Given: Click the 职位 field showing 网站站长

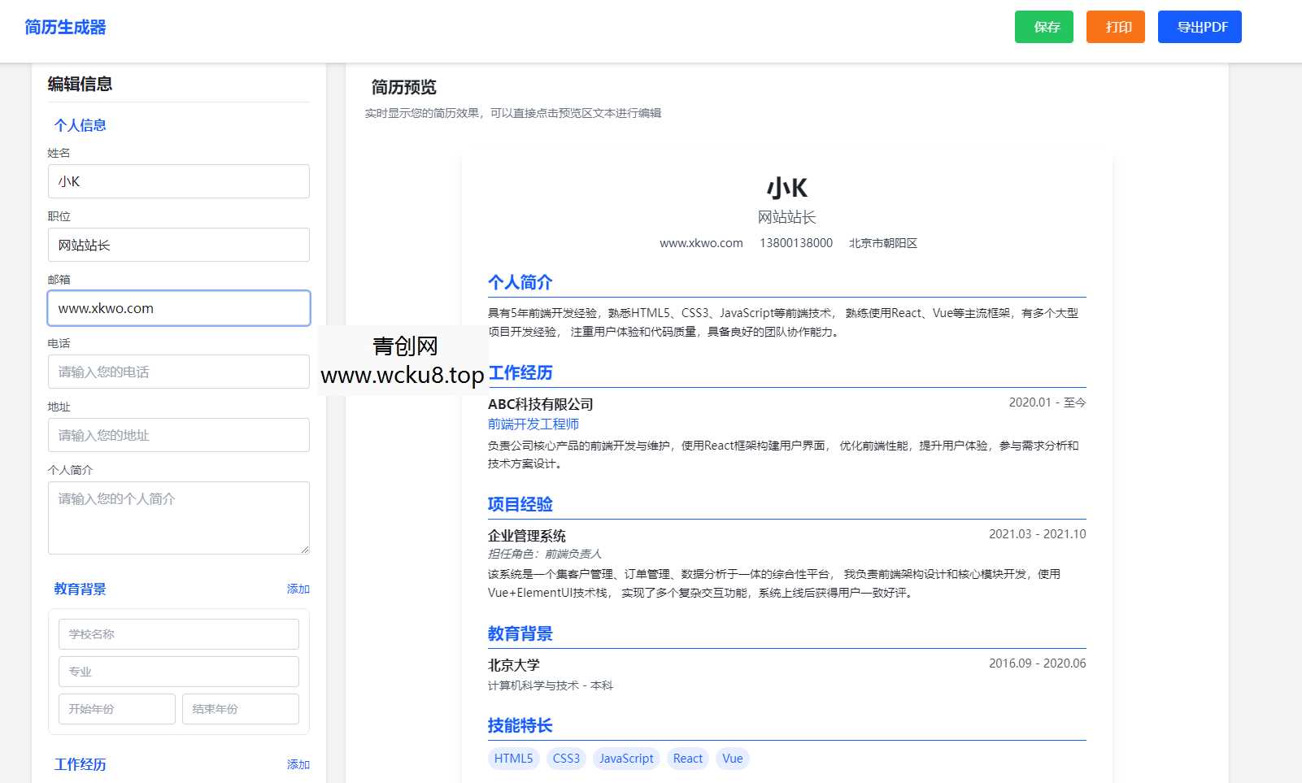Looking at the screenshot, I should tap(178, 245).
